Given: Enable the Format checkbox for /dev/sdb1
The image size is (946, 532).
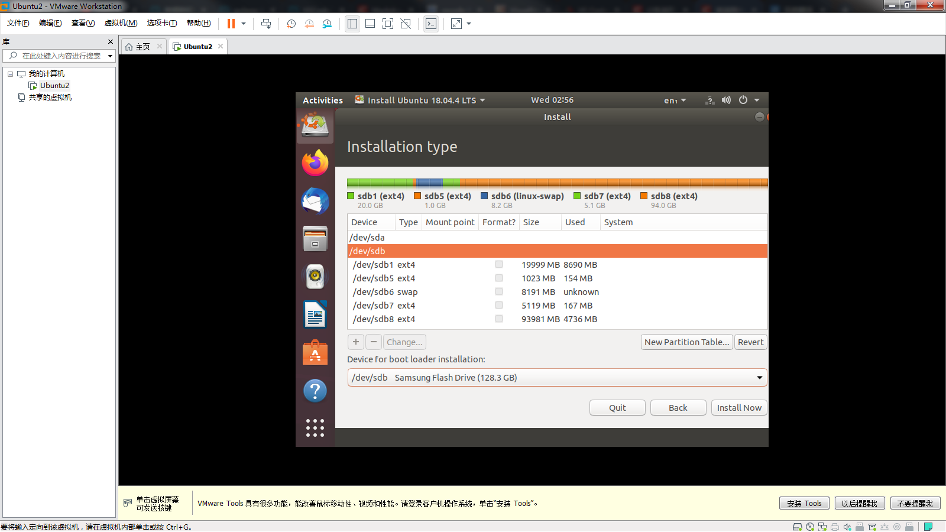Looking at the screenshot, I should [498, 264].
